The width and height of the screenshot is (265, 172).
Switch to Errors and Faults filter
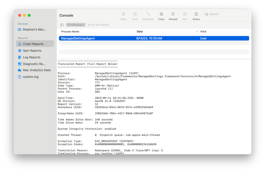(x=98, y=25)
